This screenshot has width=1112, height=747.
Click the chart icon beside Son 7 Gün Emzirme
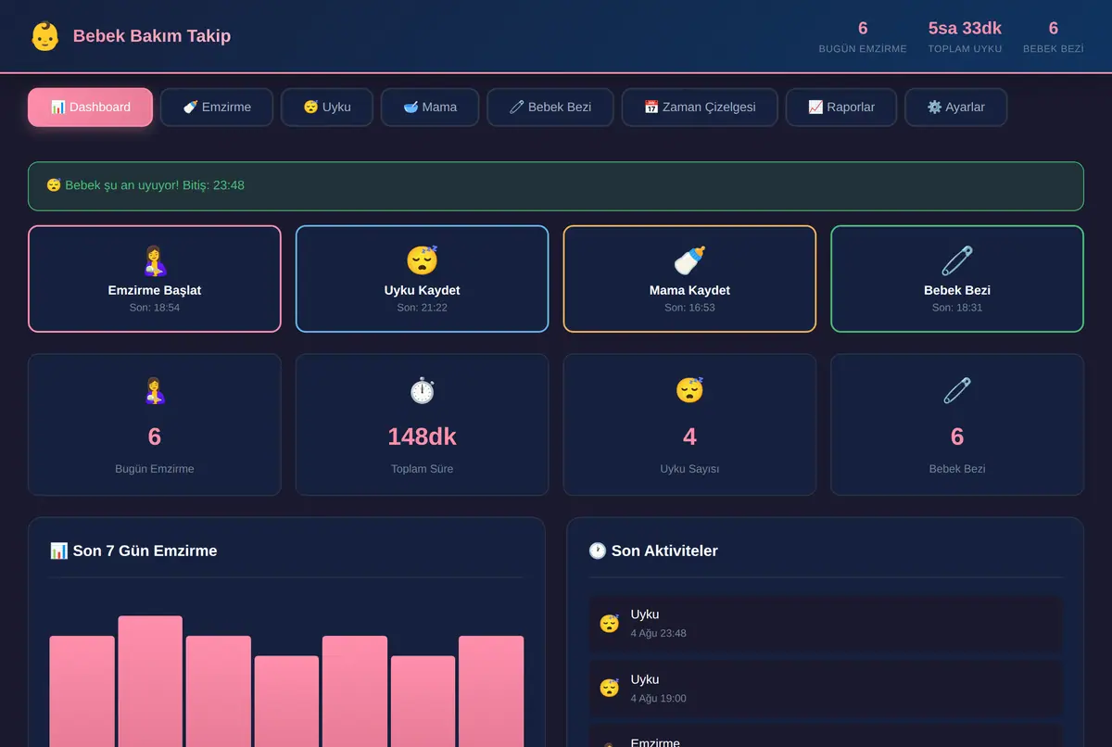59,551
